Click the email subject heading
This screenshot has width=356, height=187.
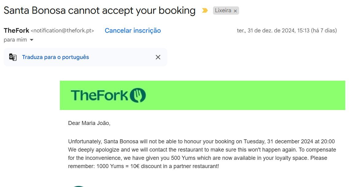pos(99,11)
